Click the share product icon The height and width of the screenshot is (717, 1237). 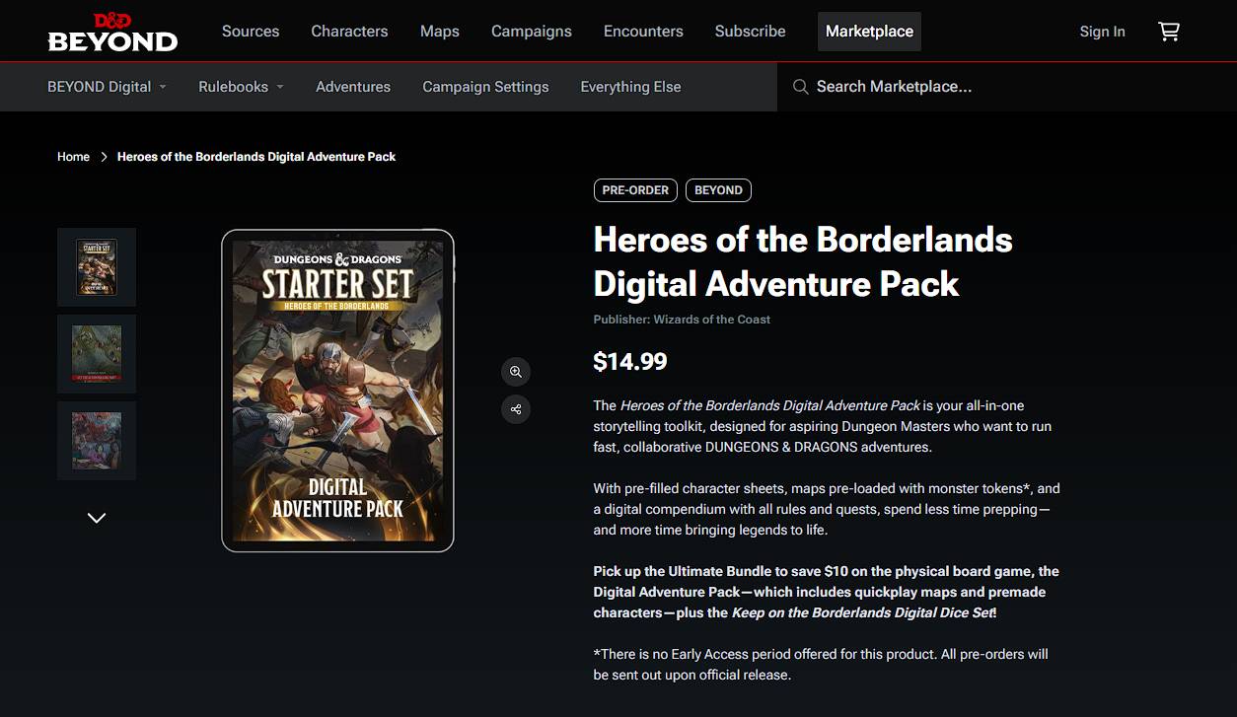[x=515, y=409]
